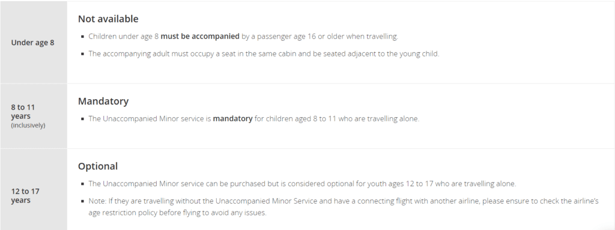This screenshot has height=230, width=615.
Task: Click sentence saying service can be purchased
Action: pos(302,184)
